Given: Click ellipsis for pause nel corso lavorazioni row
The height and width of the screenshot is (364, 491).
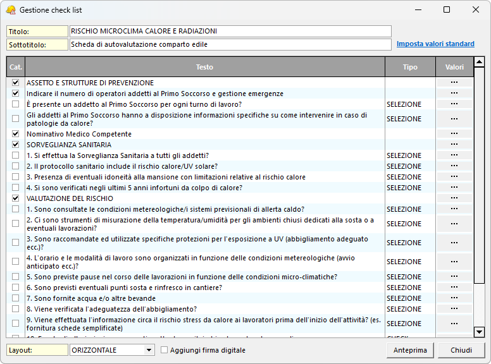Looking at the screenshot, I should 454,277.
